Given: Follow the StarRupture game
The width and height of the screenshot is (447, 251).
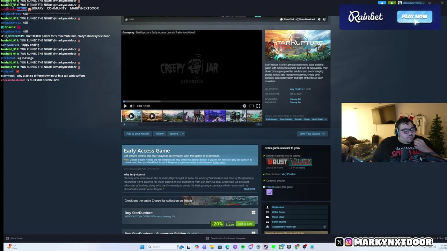Looking at the screenshot, I should (x=160, y=134).
